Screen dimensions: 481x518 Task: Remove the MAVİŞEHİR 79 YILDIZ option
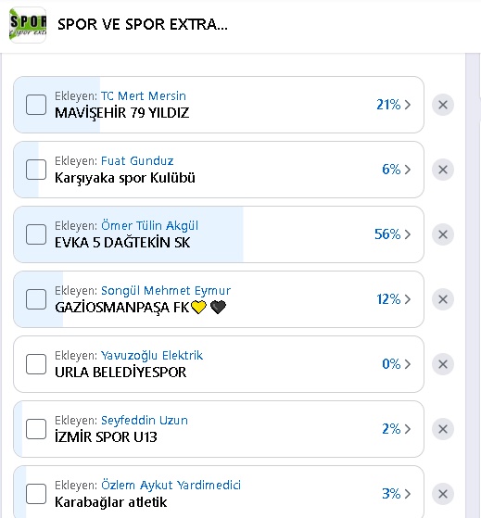pyautogui.click(x=443, y=105)
